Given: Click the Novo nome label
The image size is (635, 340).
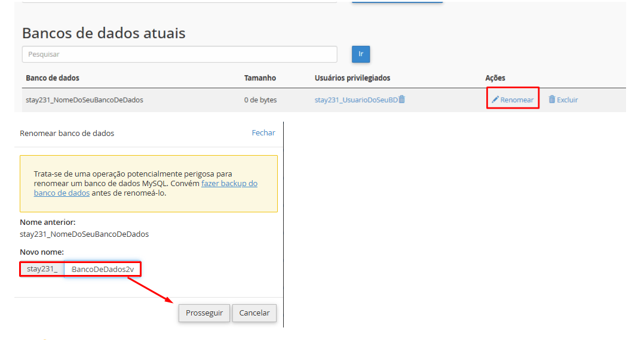Looking at the screenshot, I should click(x=42, y=252).
